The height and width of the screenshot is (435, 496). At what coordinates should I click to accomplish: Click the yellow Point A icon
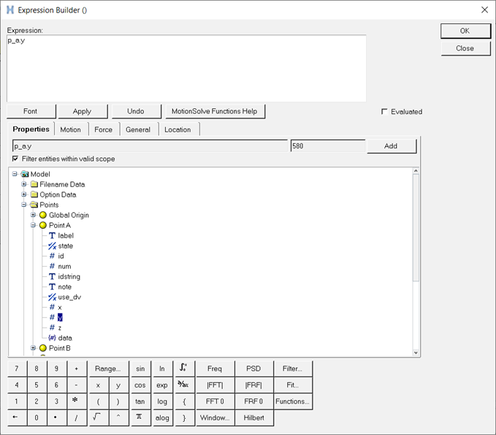(x=43, y=225)
